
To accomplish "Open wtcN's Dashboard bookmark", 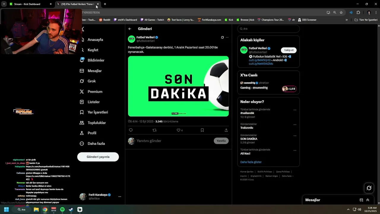I will [125, 20].
